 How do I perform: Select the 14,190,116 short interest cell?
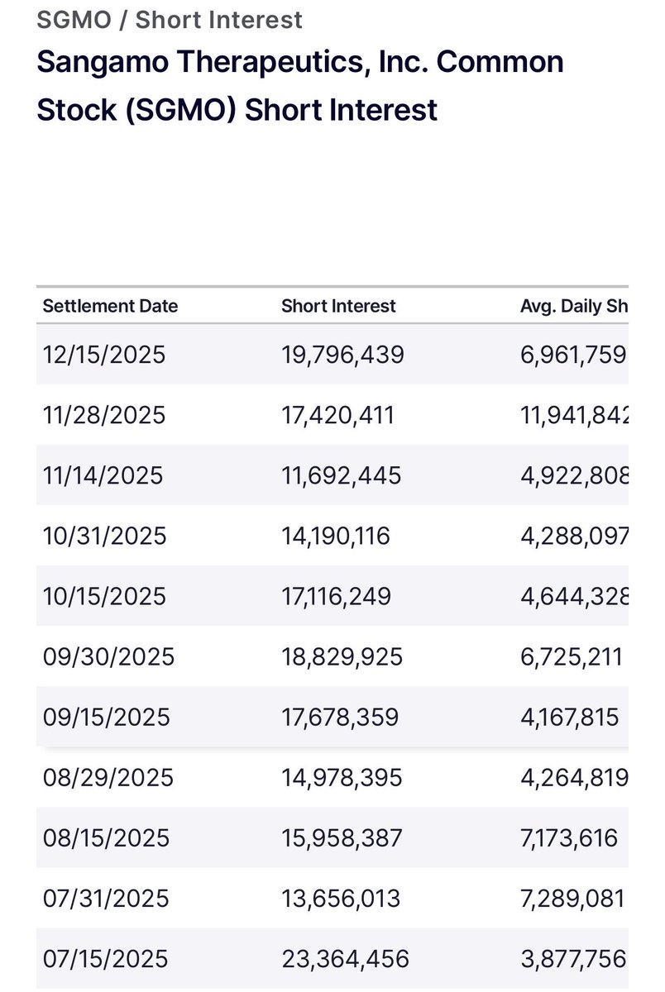[x=336, y=536]
